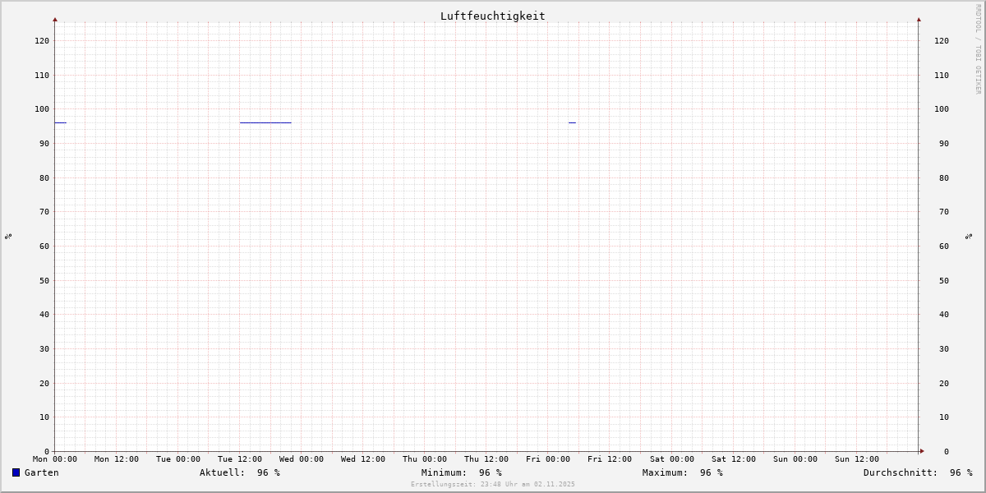Click the red arrow at the x-axis end
This screenshot has width=986, height=493.
[x=921, y=451]
